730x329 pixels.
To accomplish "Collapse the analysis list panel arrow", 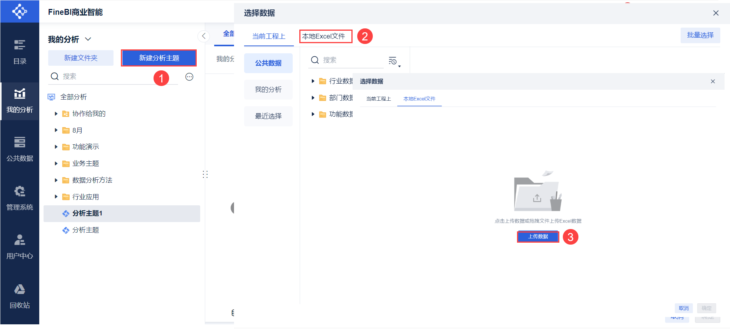I will click(x=204, y=36).
